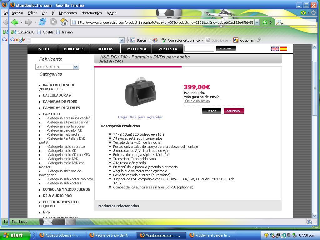The height and width of the screenshot is (240, 320).
Task: Open the CAMARAS DIGITALES category
Action: coord(62,108)
